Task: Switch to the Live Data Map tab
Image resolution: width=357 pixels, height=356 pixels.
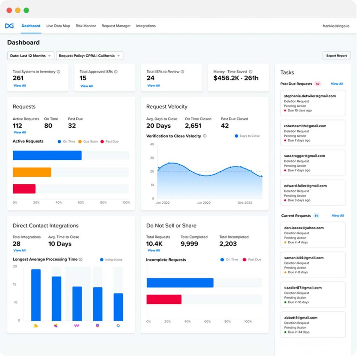Action: pos(58,26)
